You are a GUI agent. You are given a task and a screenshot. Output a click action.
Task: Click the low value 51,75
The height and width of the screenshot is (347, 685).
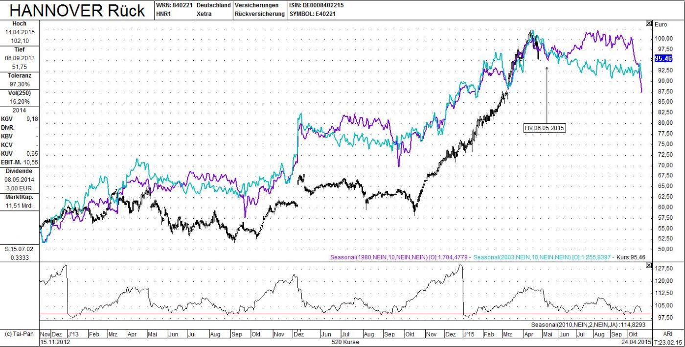pyautogui.click(x=20, y=67)
